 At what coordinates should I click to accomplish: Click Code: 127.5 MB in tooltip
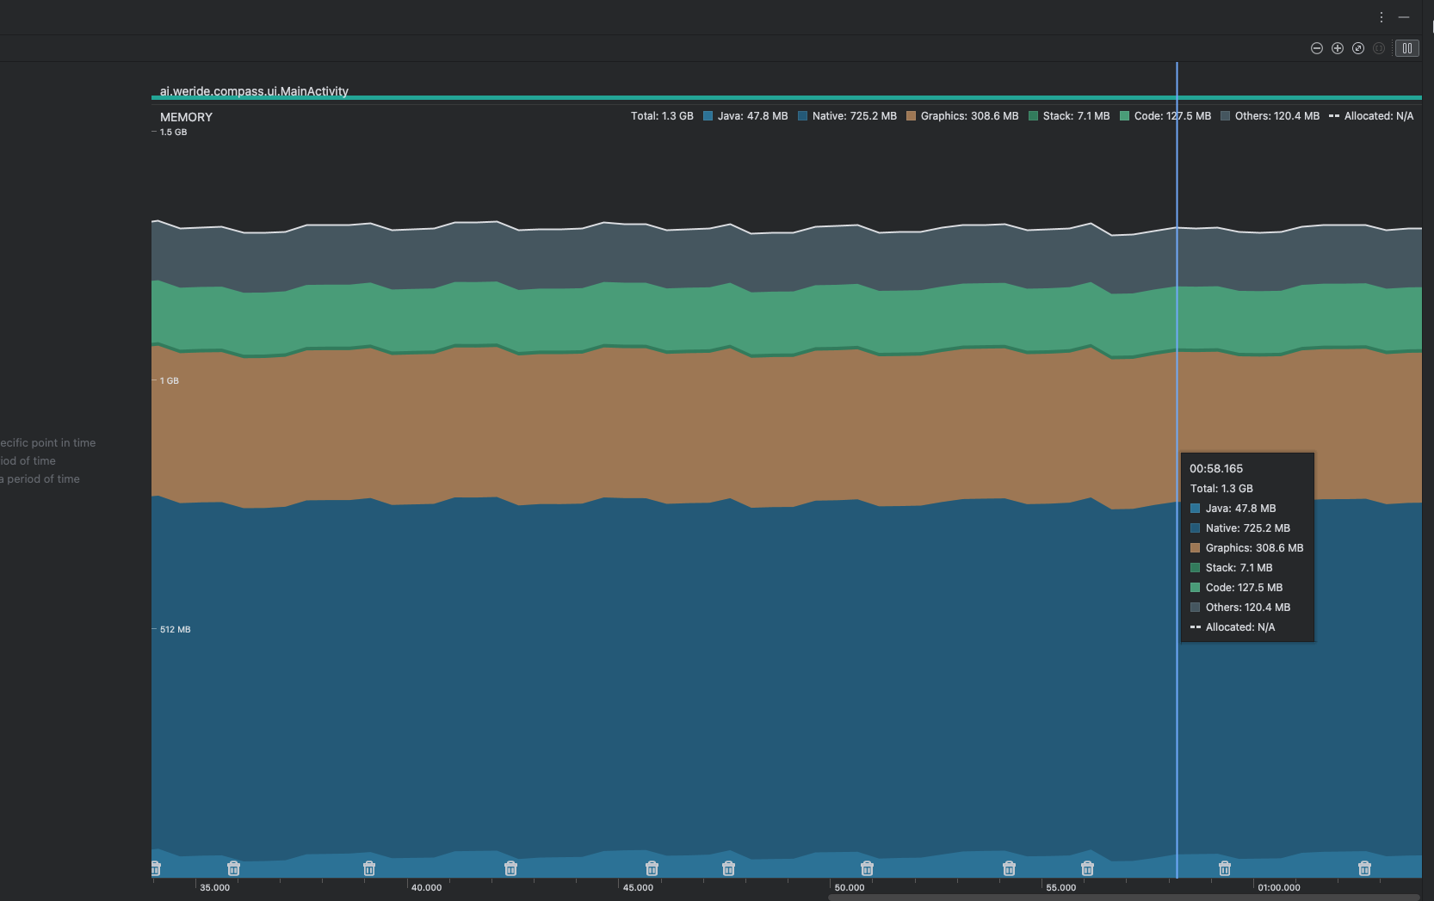tap(1245, 588)
